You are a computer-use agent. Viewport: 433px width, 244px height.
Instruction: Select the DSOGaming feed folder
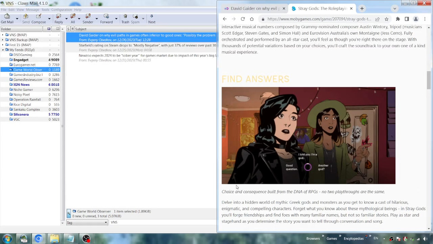click(23, 55)
